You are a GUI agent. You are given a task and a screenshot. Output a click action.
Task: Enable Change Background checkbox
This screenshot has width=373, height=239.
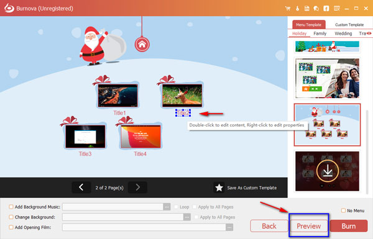pos(11,217)
